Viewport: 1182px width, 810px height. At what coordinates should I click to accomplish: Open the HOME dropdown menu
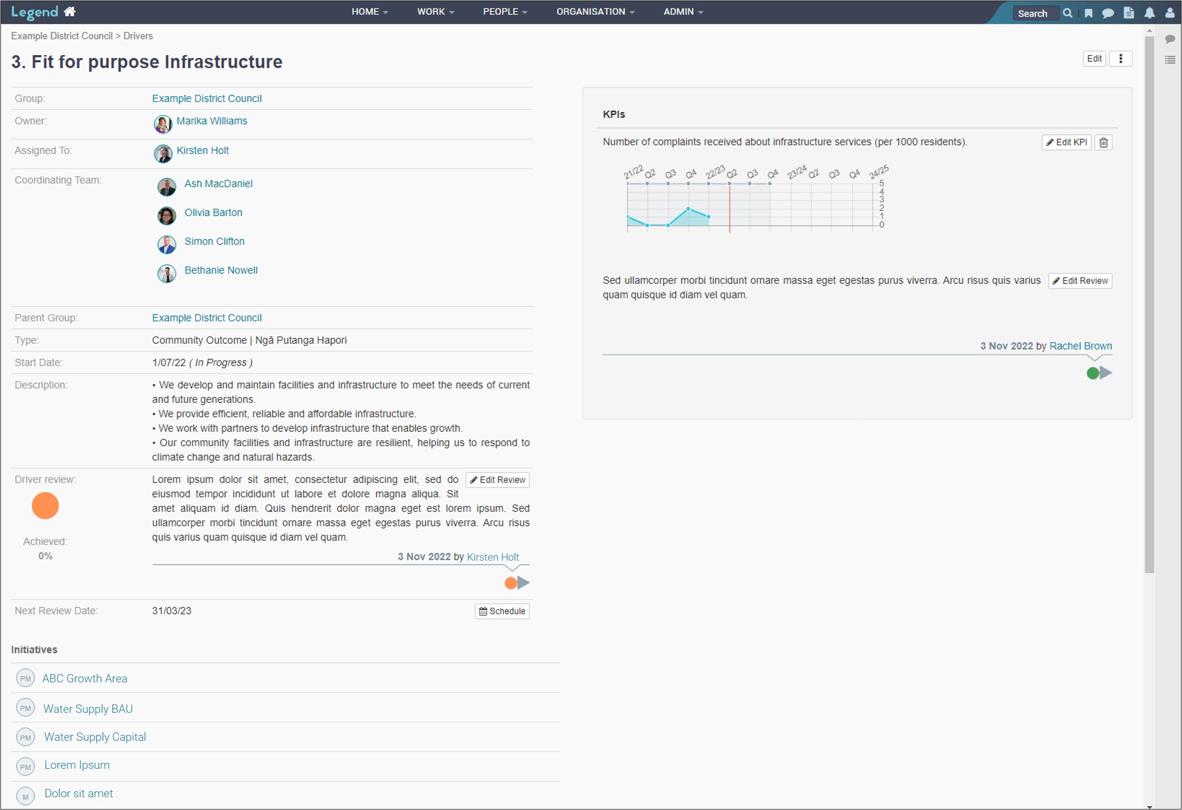pos(369,12)
